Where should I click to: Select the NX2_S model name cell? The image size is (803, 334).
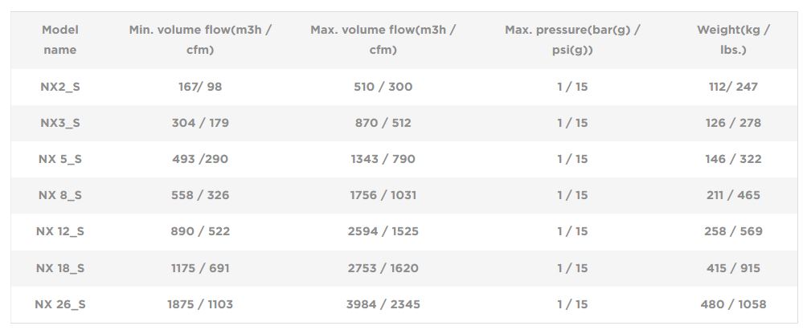60,87
